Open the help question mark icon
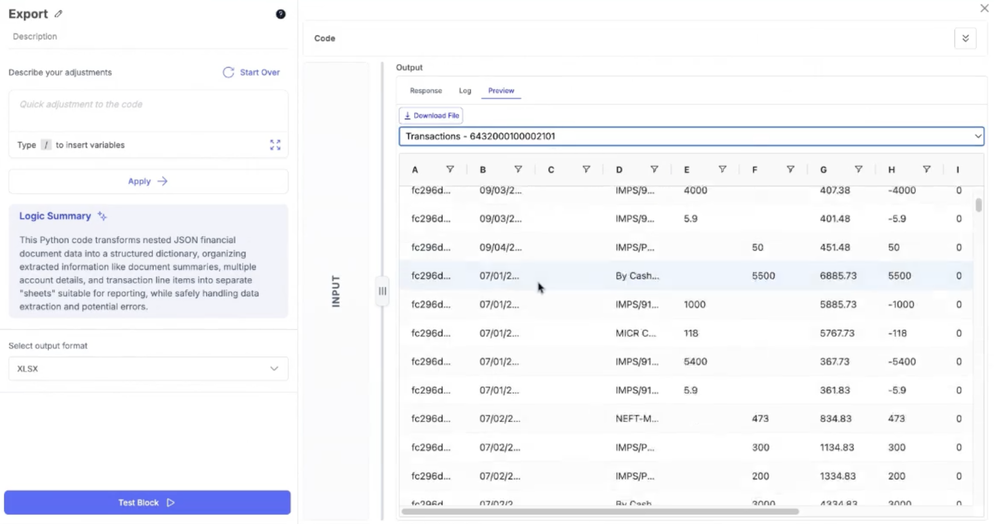 (281, 14)
